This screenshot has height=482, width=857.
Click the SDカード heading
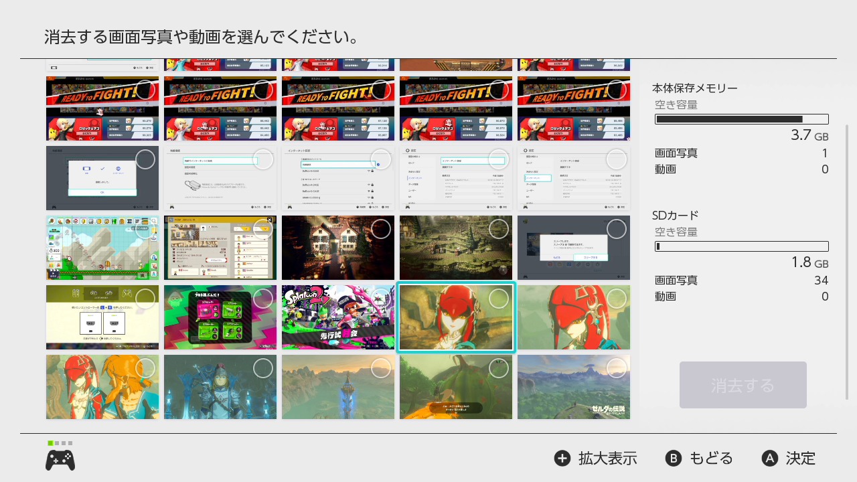(x=676, y=216)
